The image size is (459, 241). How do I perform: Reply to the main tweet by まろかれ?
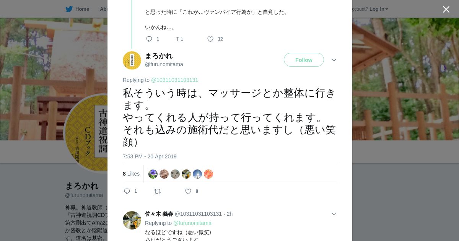pos(127,191)
